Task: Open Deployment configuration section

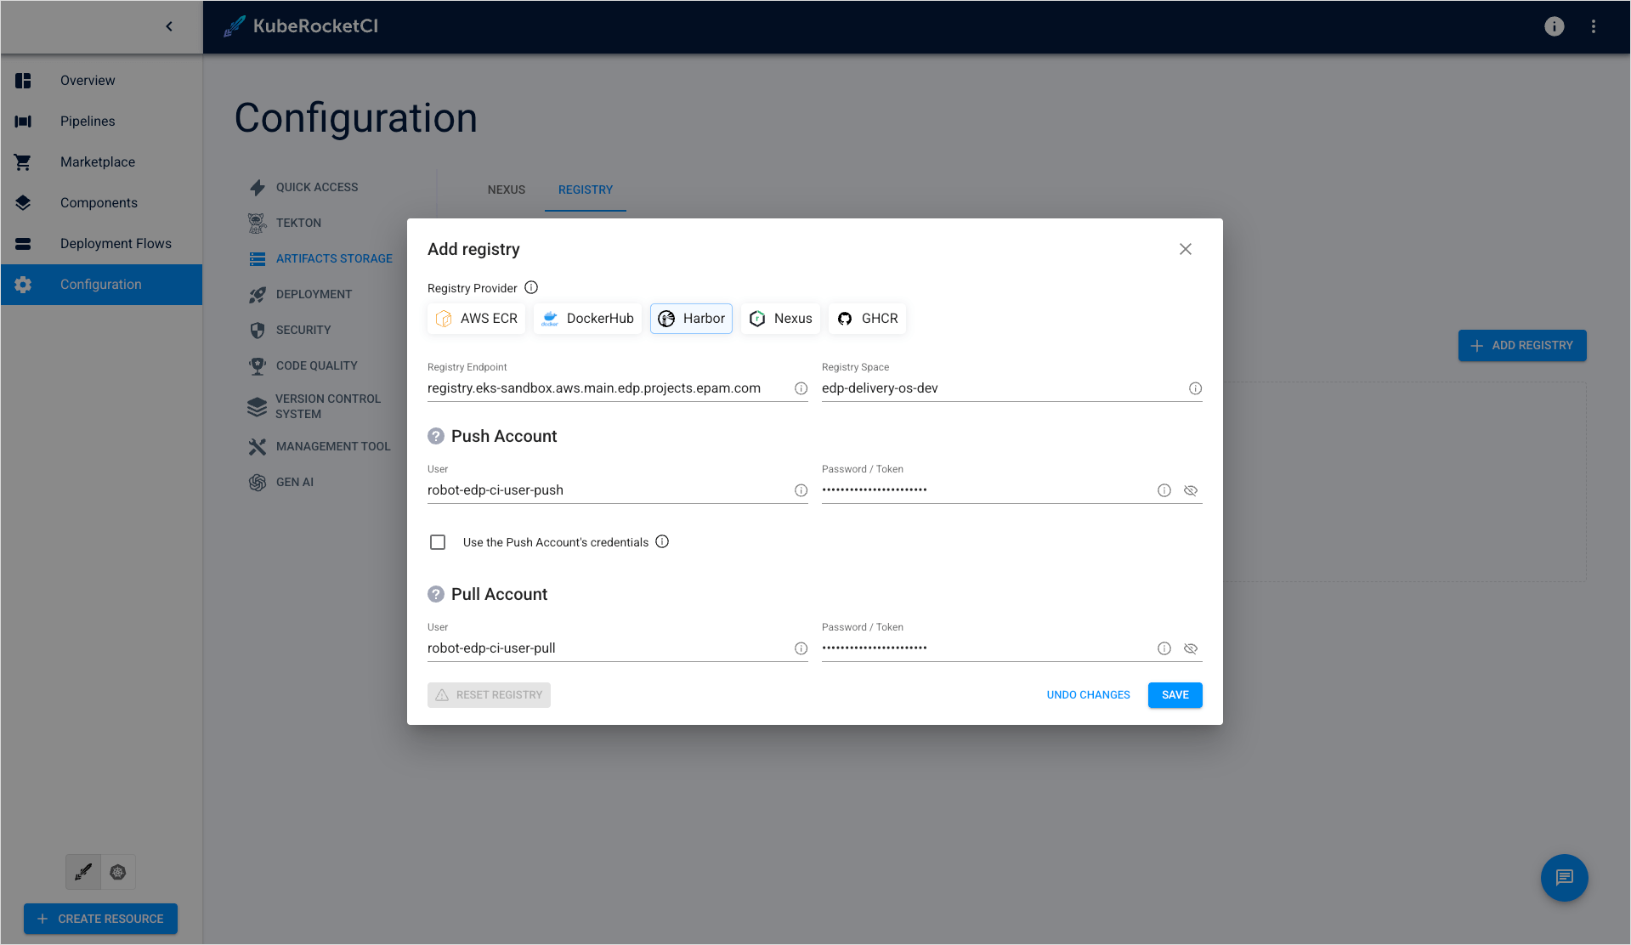Action: 300,294
